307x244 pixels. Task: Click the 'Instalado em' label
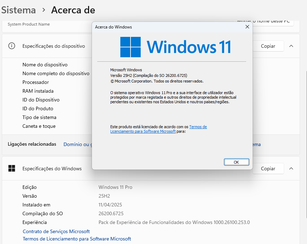(x=36, y=205)
